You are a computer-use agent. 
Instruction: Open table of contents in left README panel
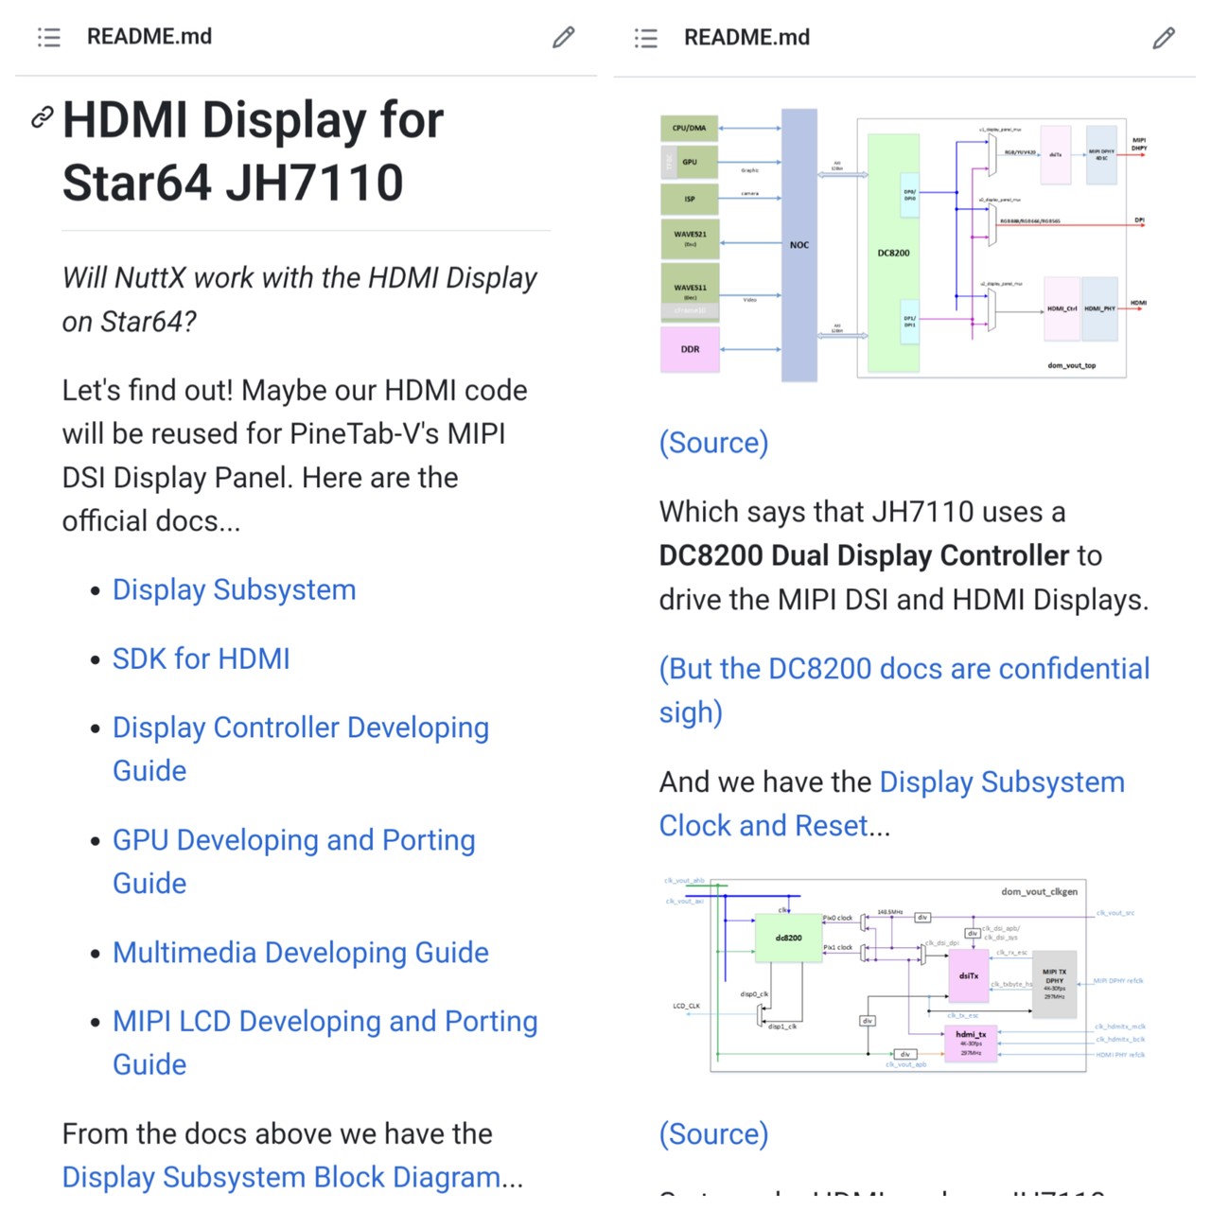49,37
